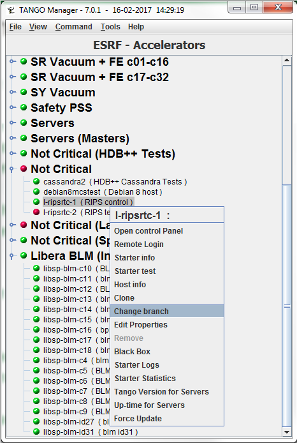The height and width of the screenshot is (443, 297).
Task: Click the scrollbar up arrow
Action: [x=287, y=61]
